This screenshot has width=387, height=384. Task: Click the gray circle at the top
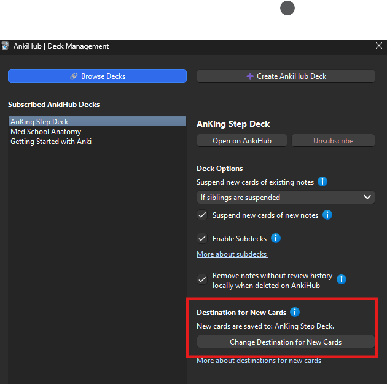[x=287, y=8]
